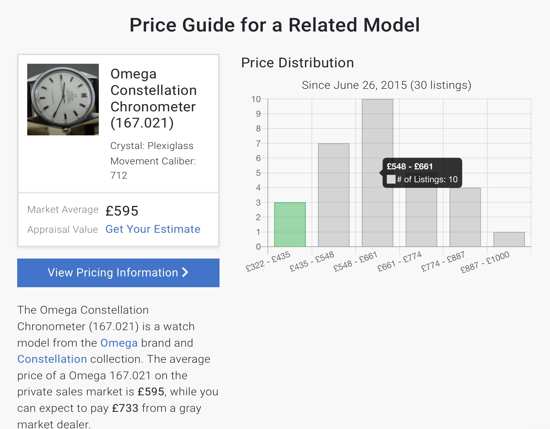550x429 pixels.
Task: Click the Price Distribution heading
Action: [x=297, y=63]
